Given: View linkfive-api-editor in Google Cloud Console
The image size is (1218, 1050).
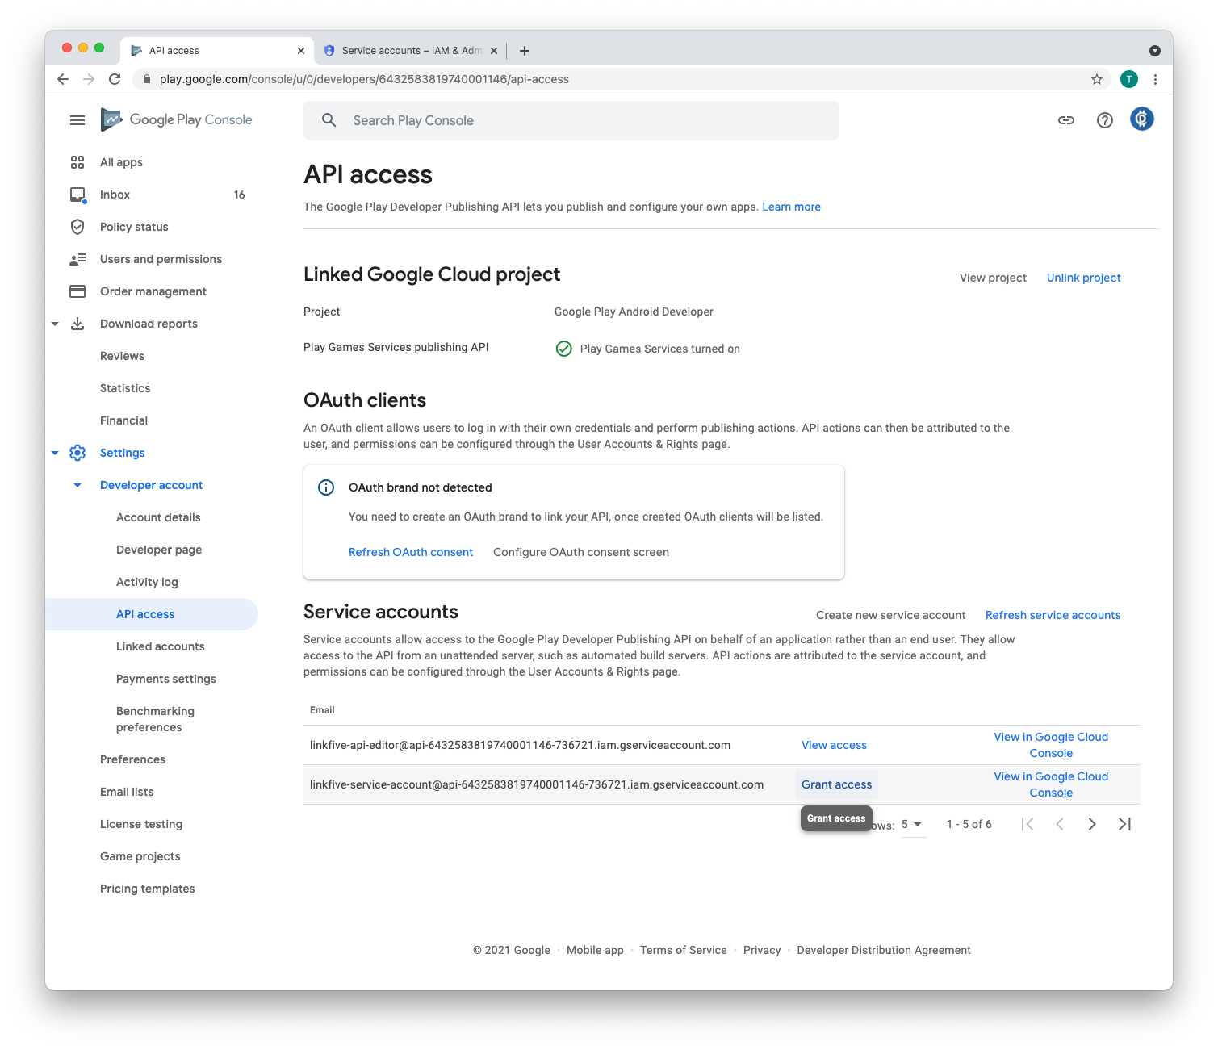Looking at the screenshot, I should pyautogui.click(x=1051, y=745).
